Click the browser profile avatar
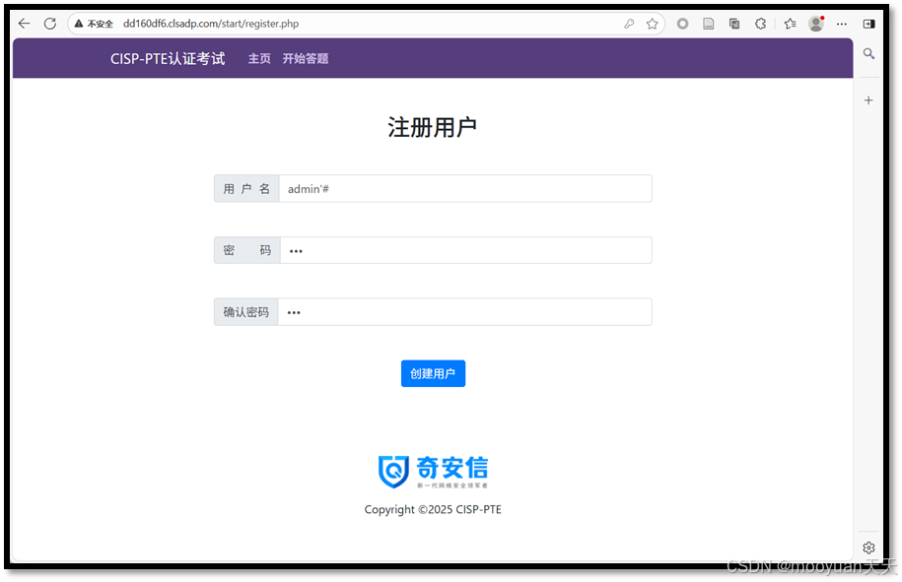This screenshot has width=902, height=582. 816,24
